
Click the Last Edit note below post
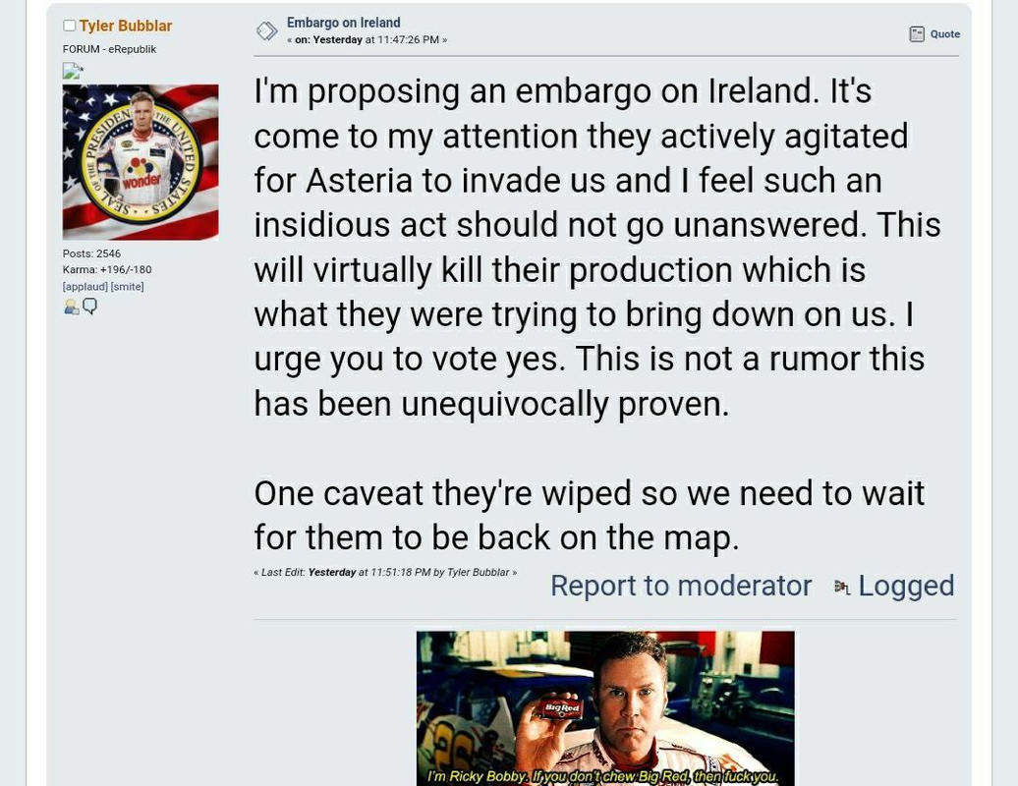[385, 573]
